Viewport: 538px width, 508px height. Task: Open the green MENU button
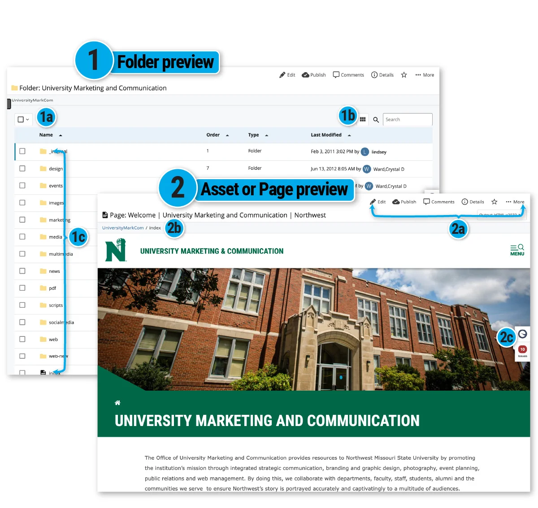pyautogui.click(x=517, y=250)
